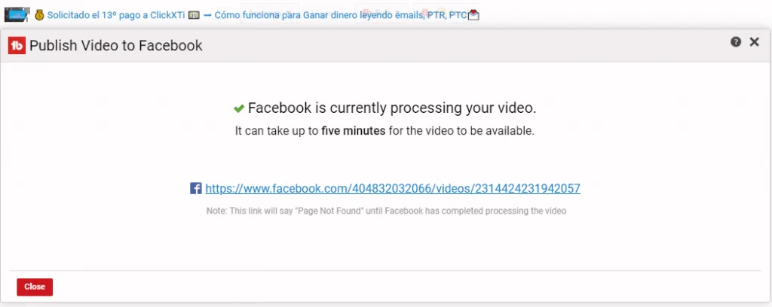This screenshot has height=307, width=772.
Task: Close the dialog with the X icon
Action: pos(754,42)
